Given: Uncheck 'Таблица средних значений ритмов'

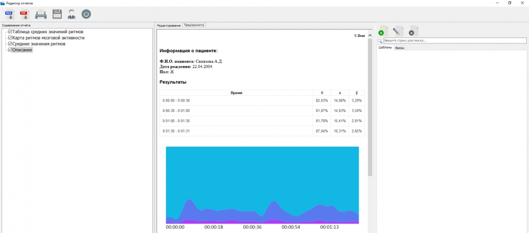Looking at the screenshot, I should [x=10, y=32].
